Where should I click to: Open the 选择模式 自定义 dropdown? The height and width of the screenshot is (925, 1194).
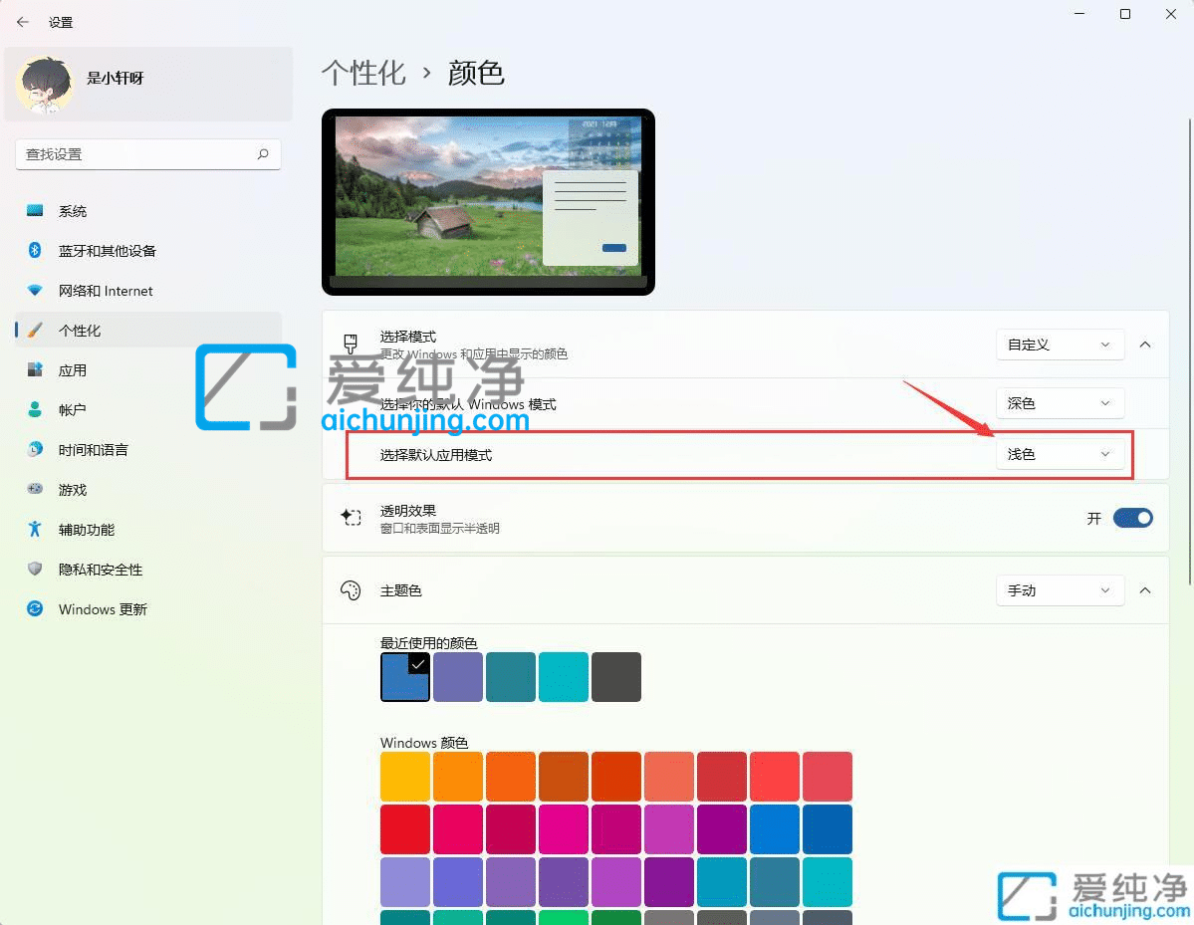click(x=1060, y=344)
